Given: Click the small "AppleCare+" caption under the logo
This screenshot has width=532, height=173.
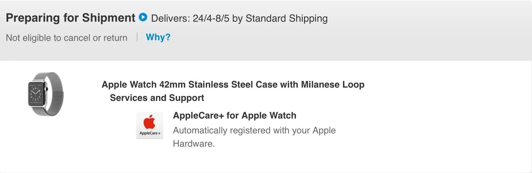Looking at the screenshot, I should point(150,133).
